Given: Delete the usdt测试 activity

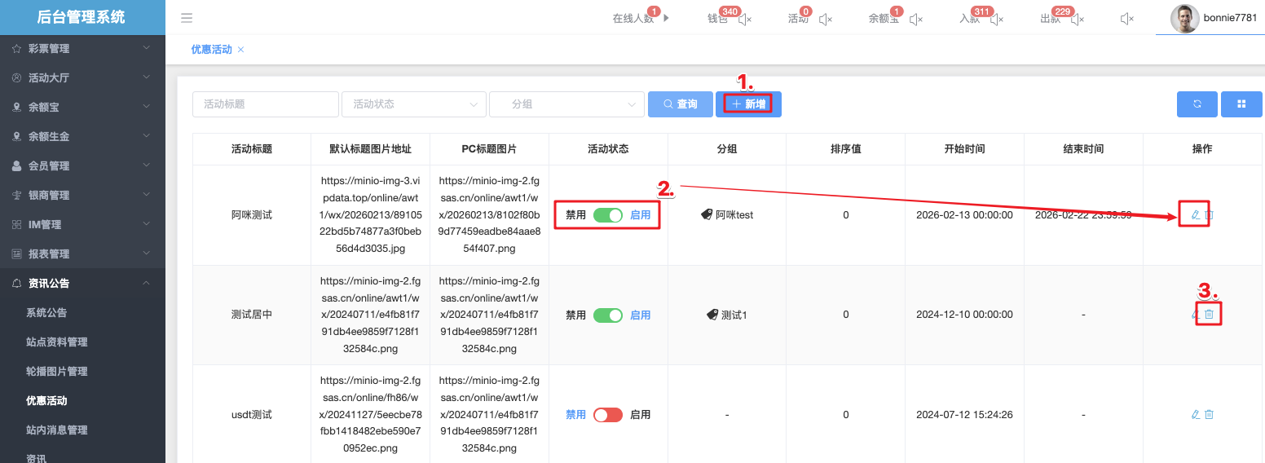Looking at the screenshot, I should (1209, 414).
